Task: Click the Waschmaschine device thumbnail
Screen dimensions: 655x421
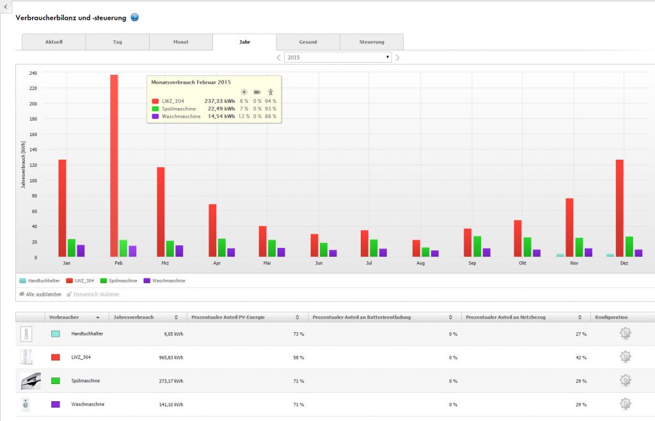Action: pyautogui.click(x=26, y=404)
